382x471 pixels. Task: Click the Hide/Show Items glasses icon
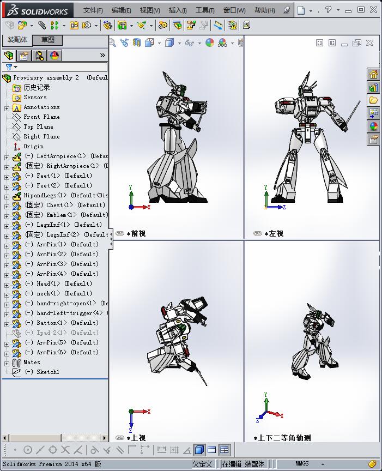tap(190, 43)
